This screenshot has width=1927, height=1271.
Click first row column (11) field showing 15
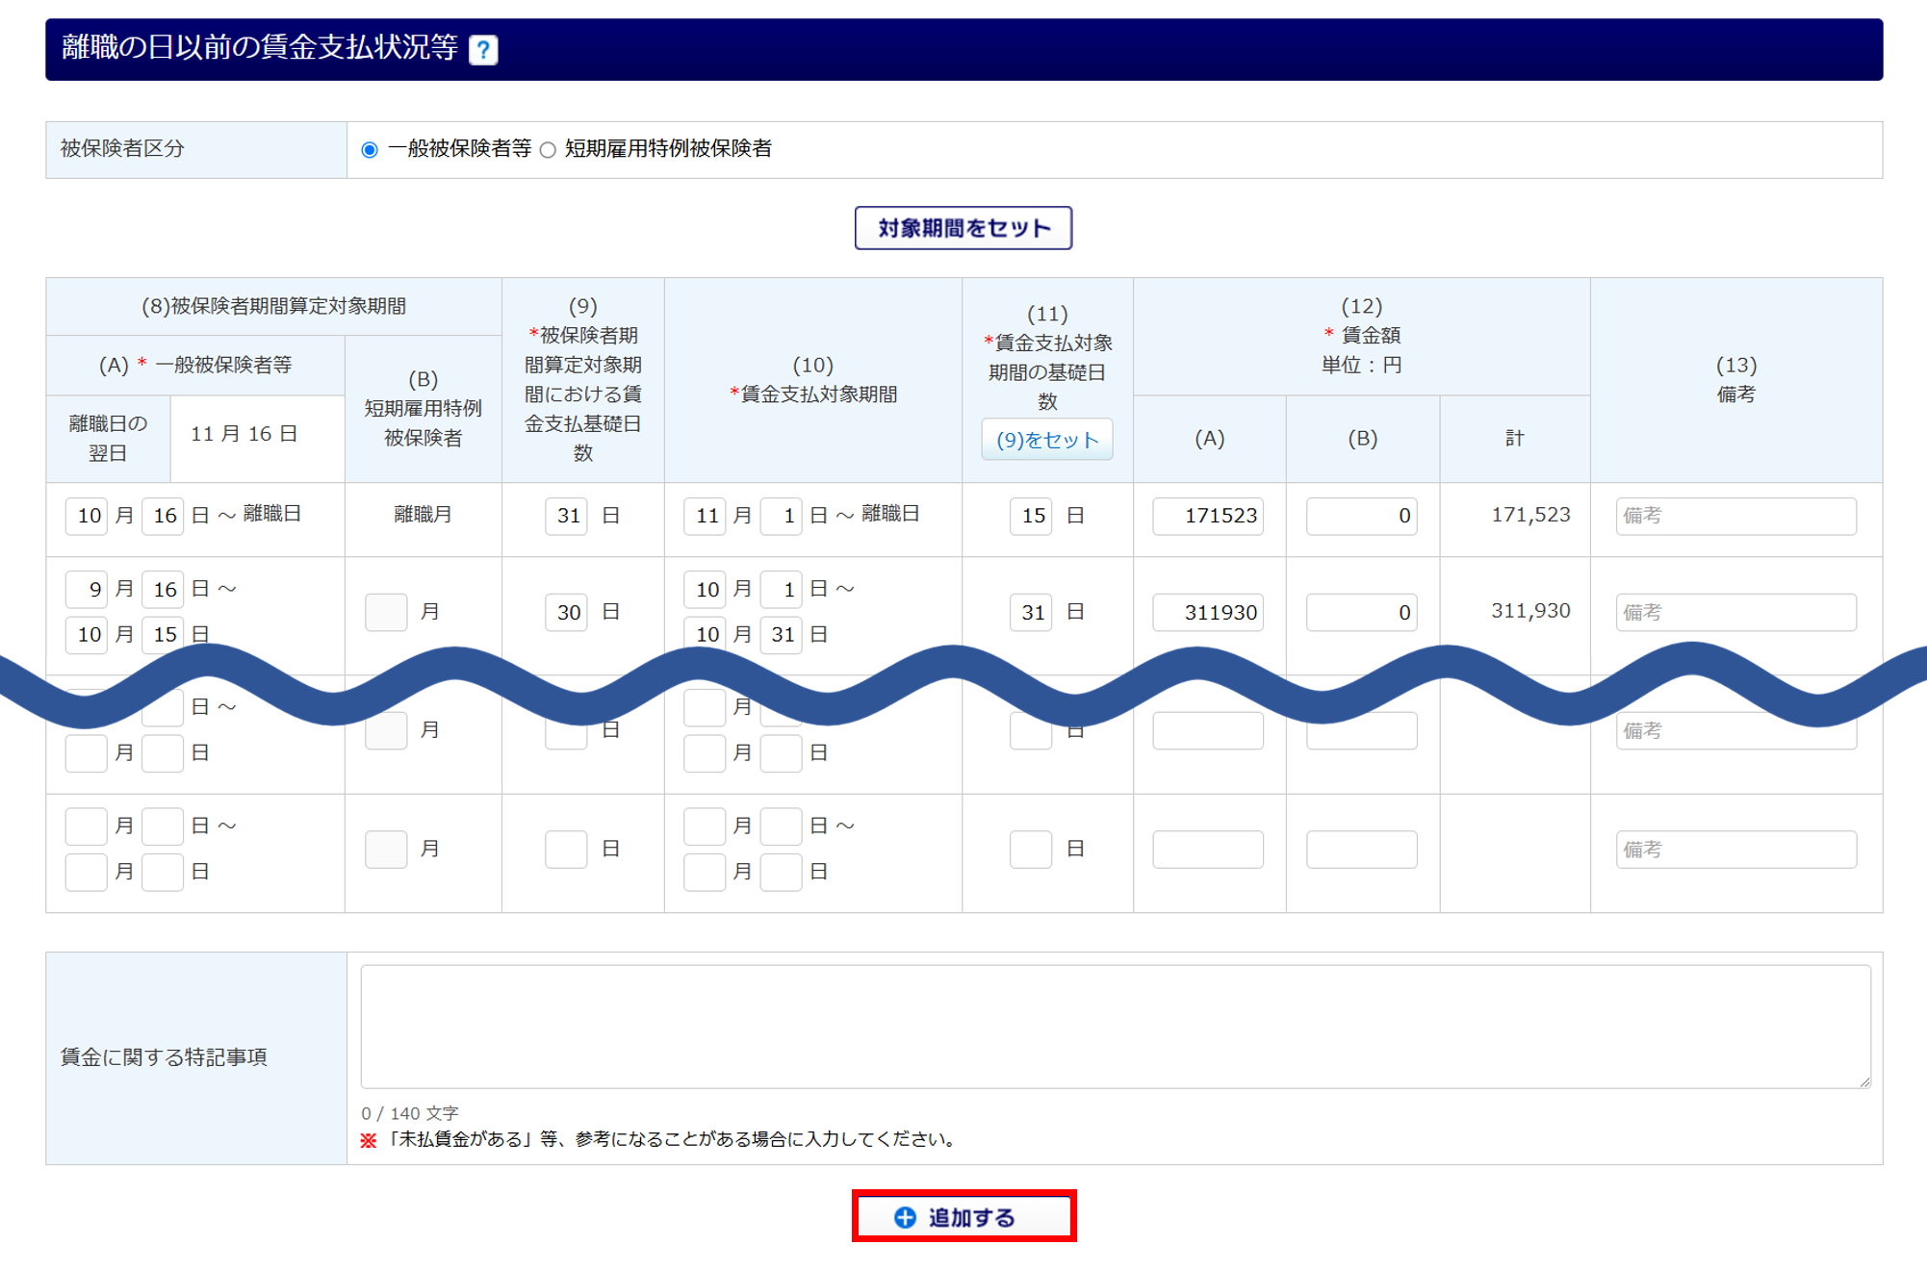tap(1031, 516)
